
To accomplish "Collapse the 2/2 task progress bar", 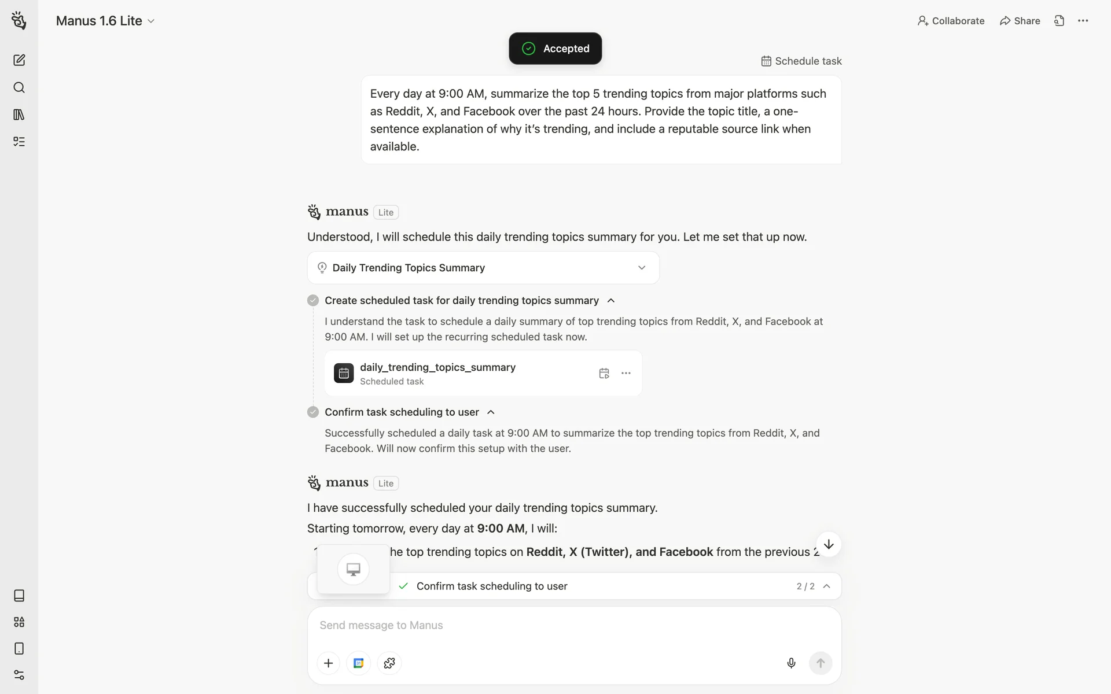I will (x=826, y=586).
